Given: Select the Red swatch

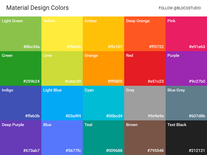Looking at the screenshot, I should coord(145,68).
